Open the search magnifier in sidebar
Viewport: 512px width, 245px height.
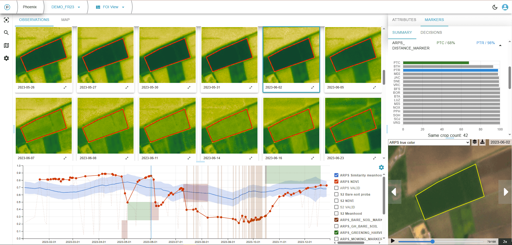pyautogui.click(x=6, y=33)
